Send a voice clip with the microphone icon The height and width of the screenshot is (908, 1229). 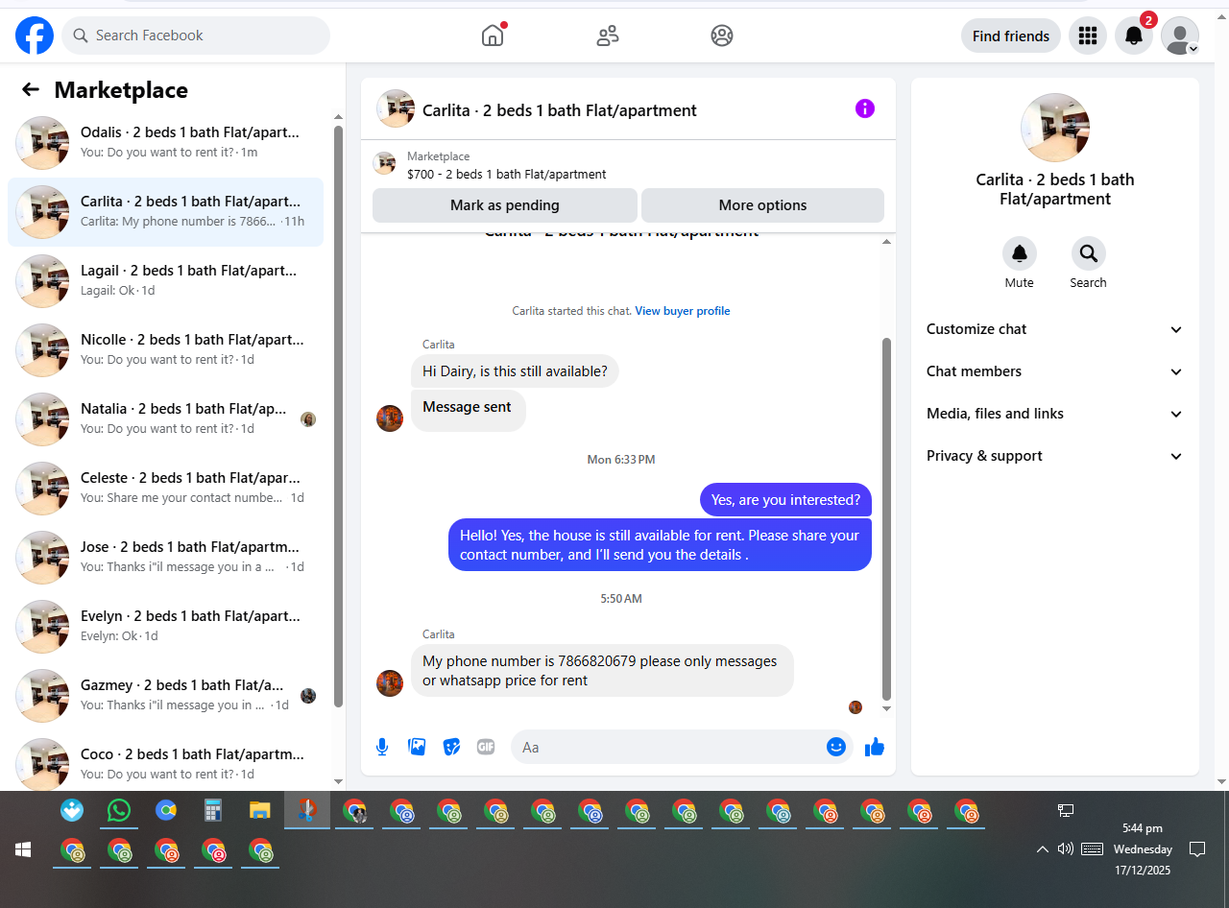(x=382, y=747)
